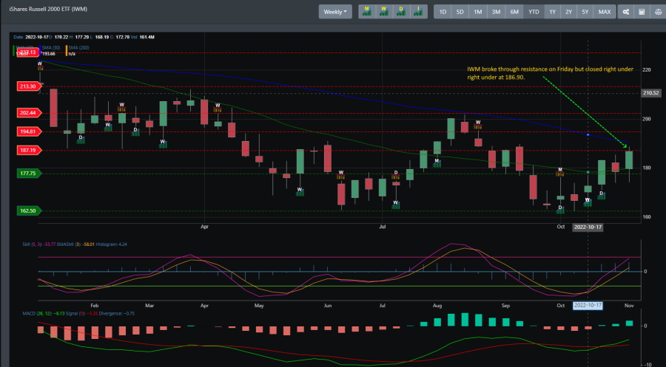Click the Aug label on SMI time axis

pos(437,306)
